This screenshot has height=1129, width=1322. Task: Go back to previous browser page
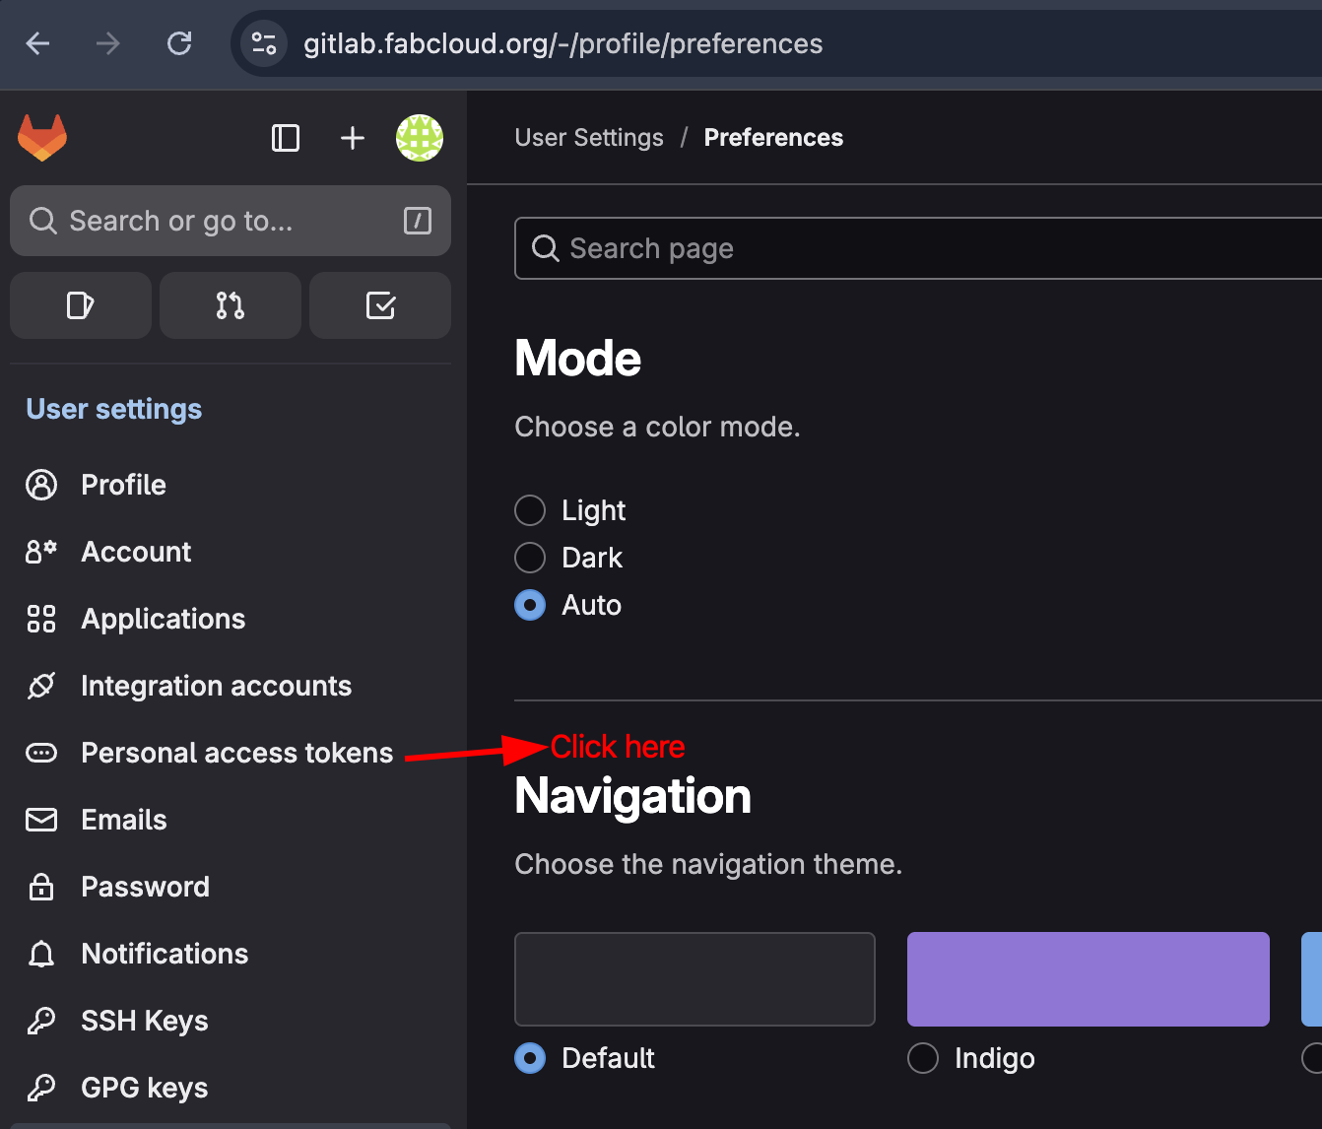tap(38, 43)
